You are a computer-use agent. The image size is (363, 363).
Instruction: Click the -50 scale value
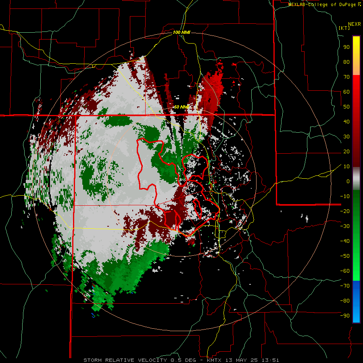click(345, 256)
